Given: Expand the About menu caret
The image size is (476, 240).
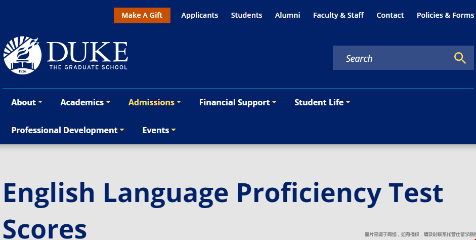Looking at the screenshot, I should coord(40,102).
